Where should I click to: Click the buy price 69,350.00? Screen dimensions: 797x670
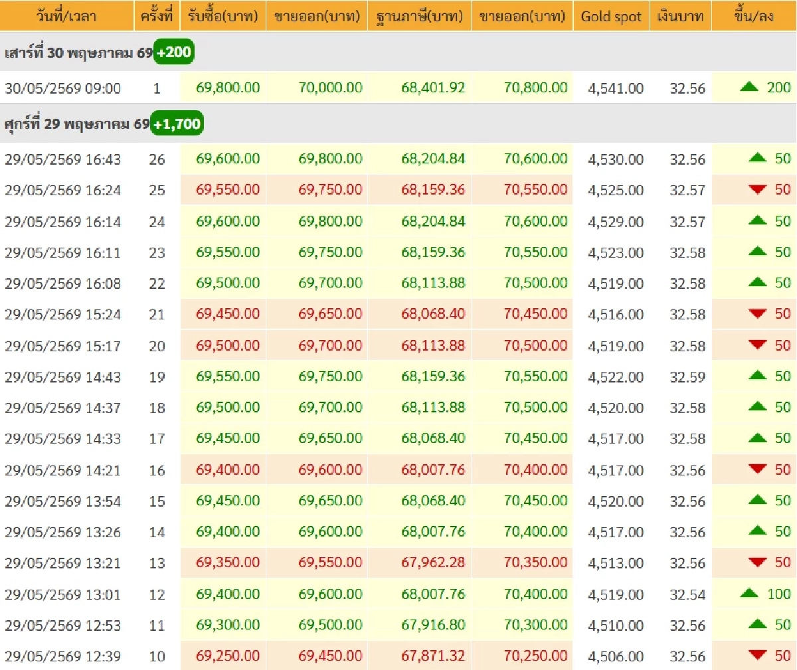tap(228, 562)
